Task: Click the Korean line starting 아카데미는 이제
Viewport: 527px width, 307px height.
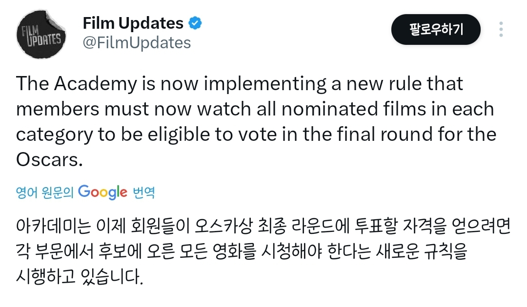Action: click(263, 226)
